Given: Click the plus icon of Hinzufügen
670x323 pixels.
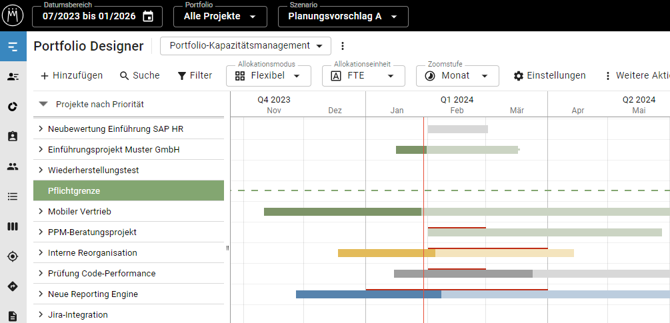Looking at the screenshot, I should click(x=45, y=76).
